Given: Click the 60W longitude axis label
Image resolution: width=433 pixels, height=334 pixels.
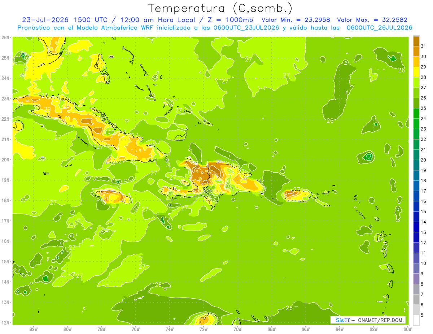Looking at the screenshot, I should tap(407, 329).
